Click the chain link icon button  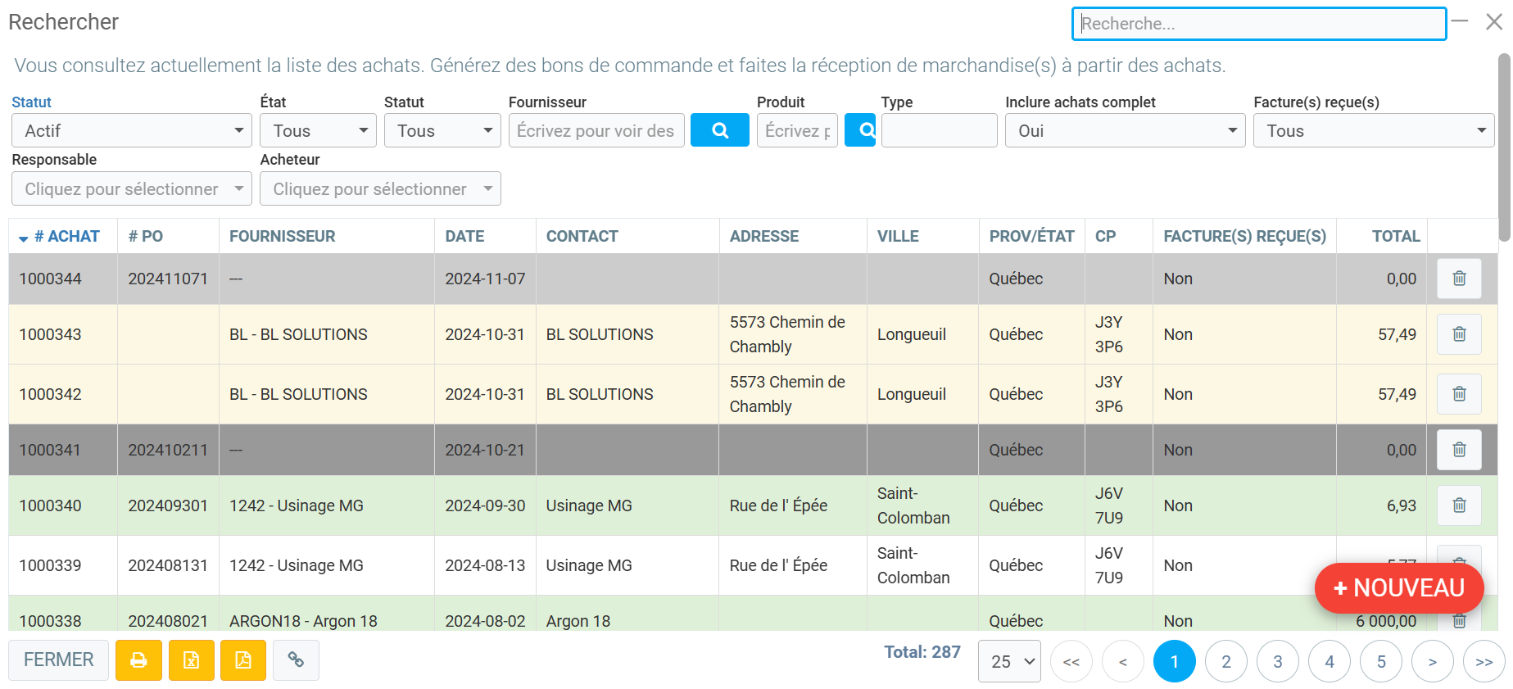click(296, 660)
